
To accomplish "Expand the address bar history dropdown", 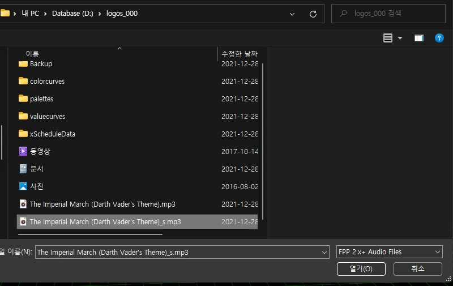I will tap(292, 14).
